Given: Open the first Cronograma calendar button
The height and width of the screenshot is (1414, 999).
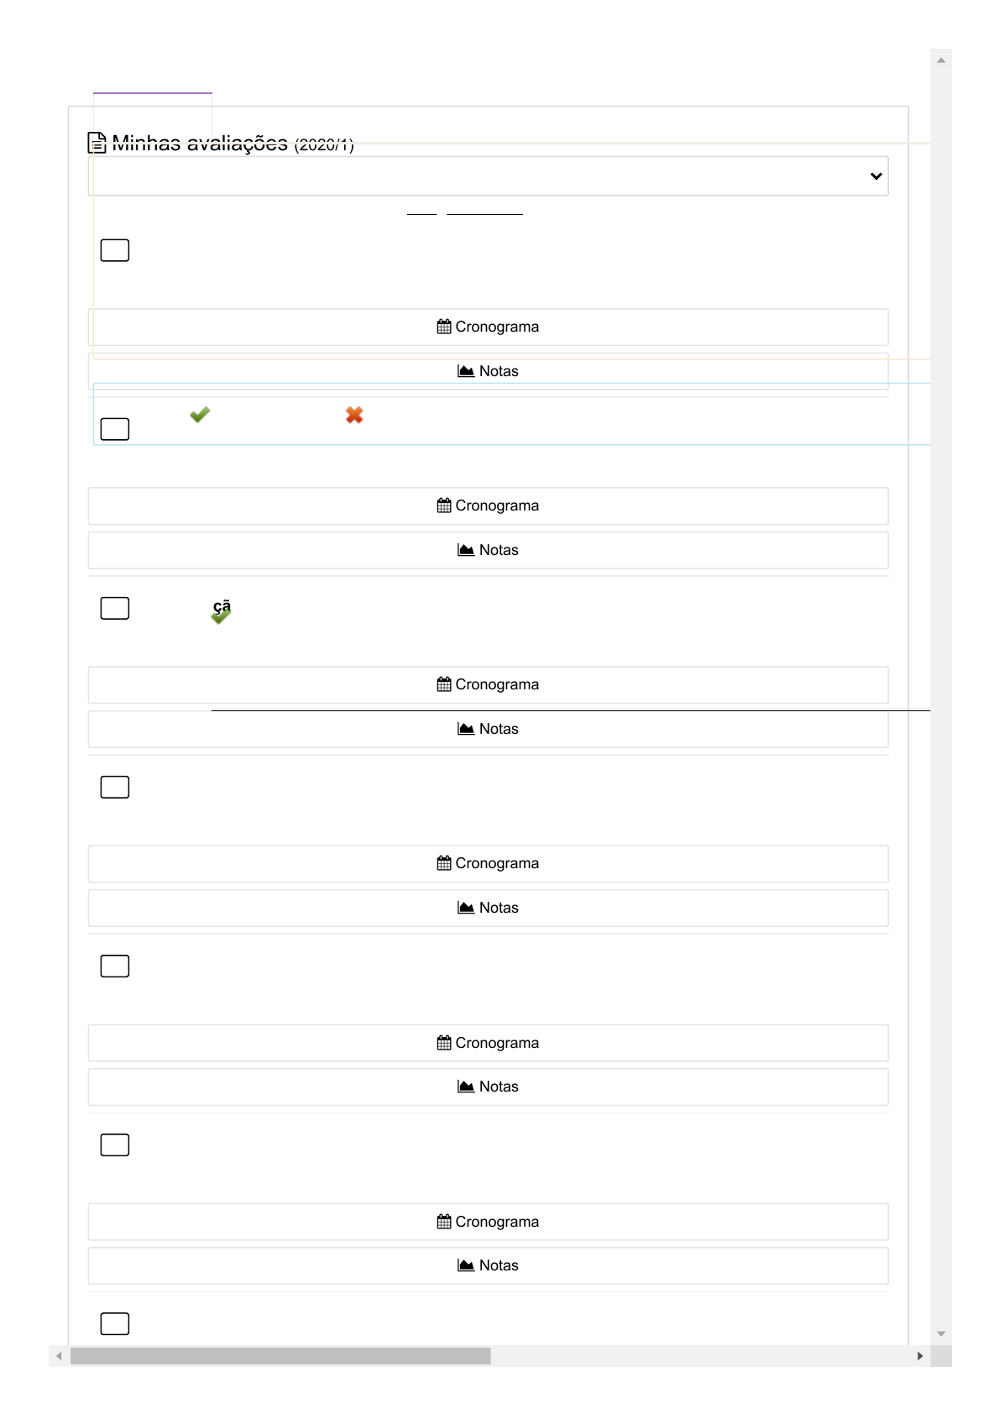Looking at the screenshot, I should click(488, 327).
